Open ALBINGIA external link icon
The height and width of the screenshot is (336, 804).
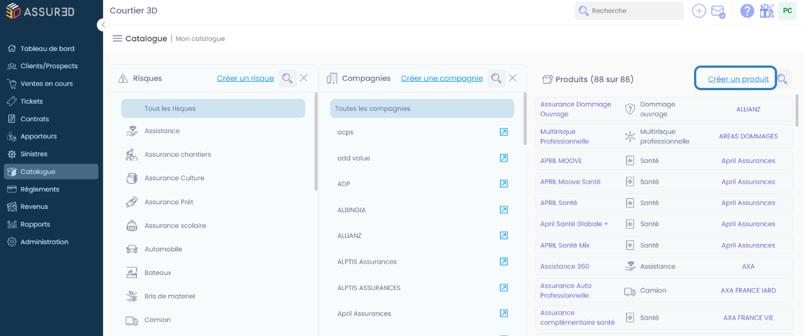(504, 210)
